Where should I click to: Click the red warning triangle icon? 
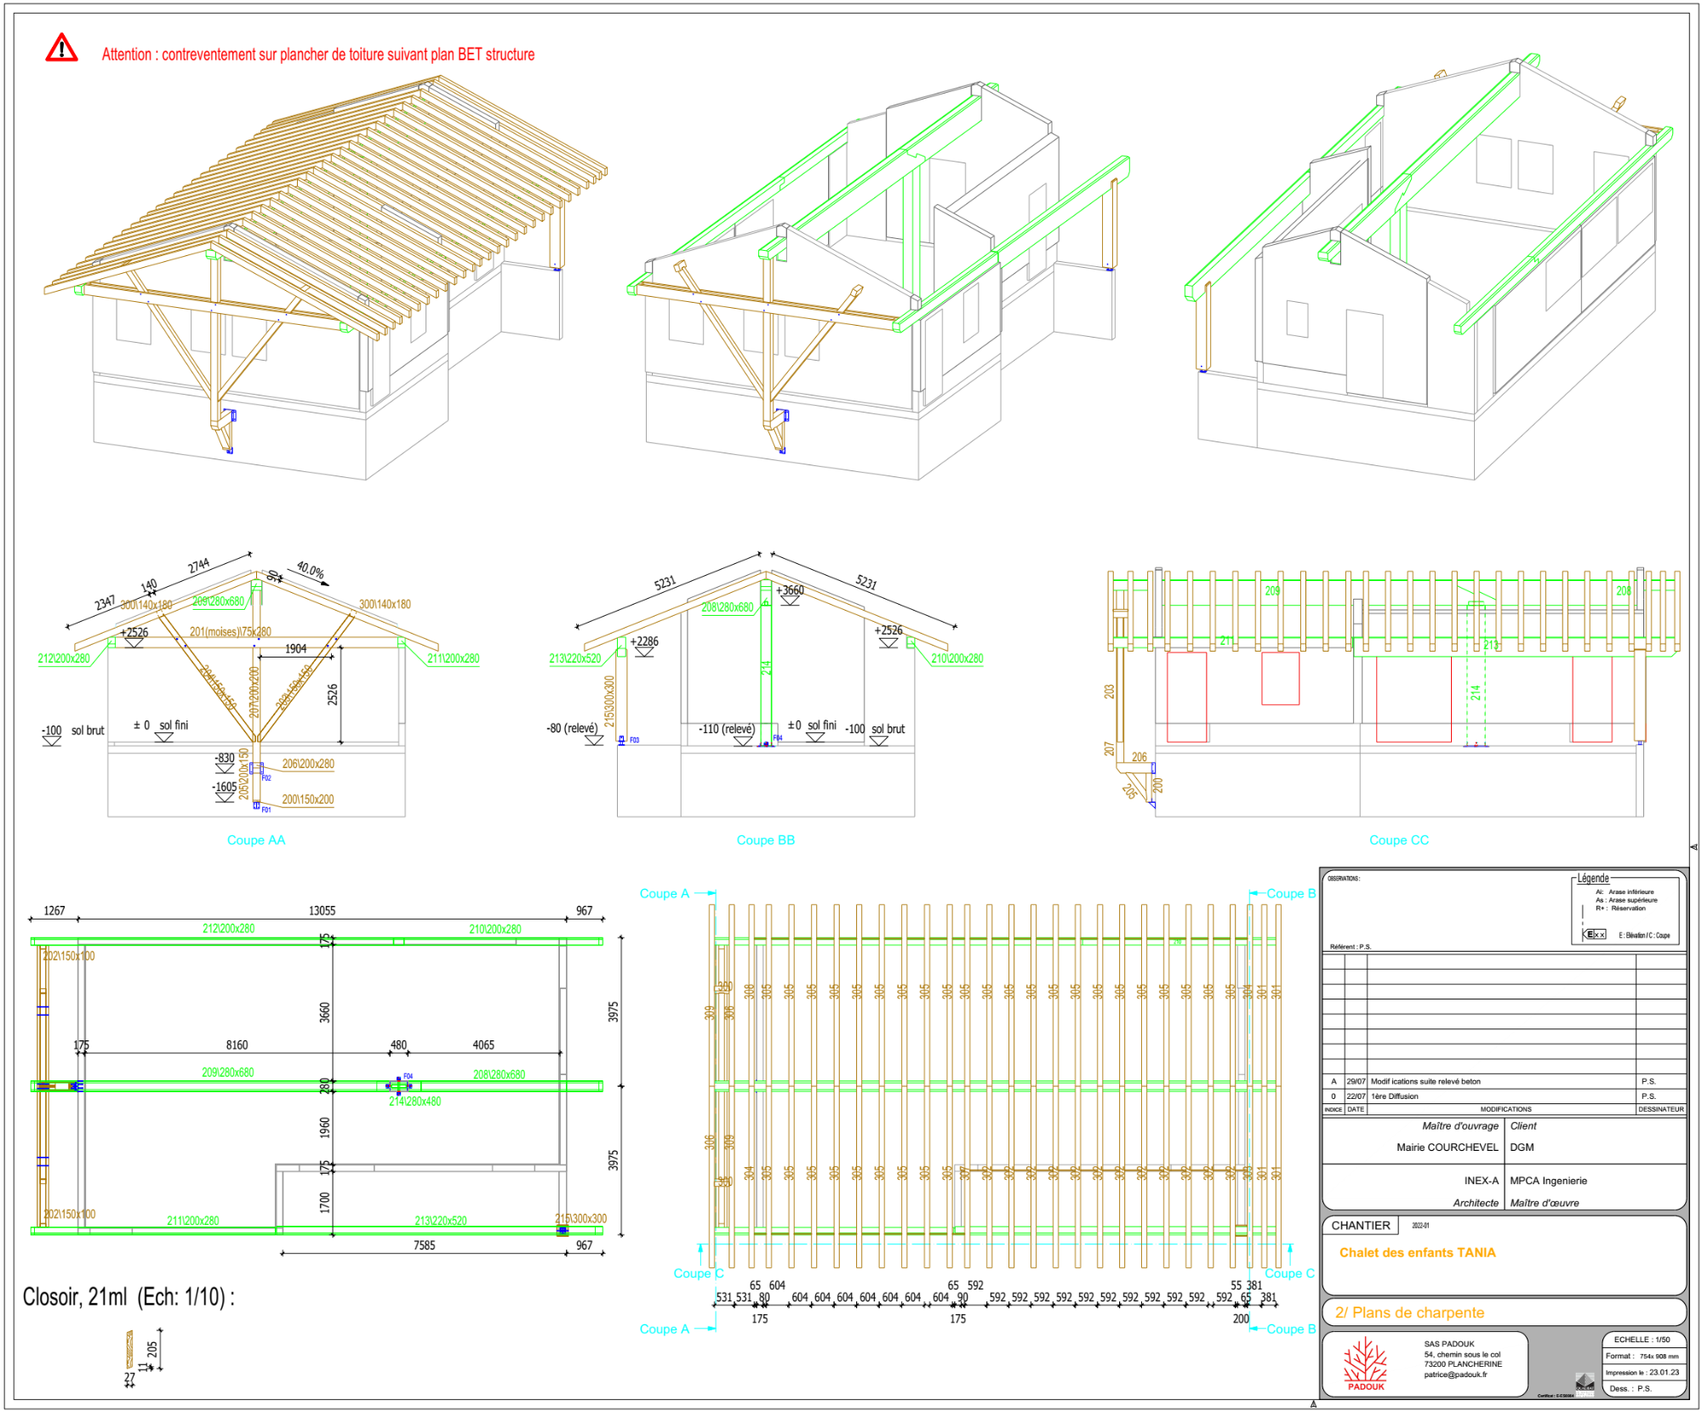(61, 48)
